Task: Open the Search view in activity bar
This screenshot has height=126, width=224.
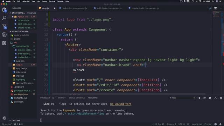Action: (4, 18)
